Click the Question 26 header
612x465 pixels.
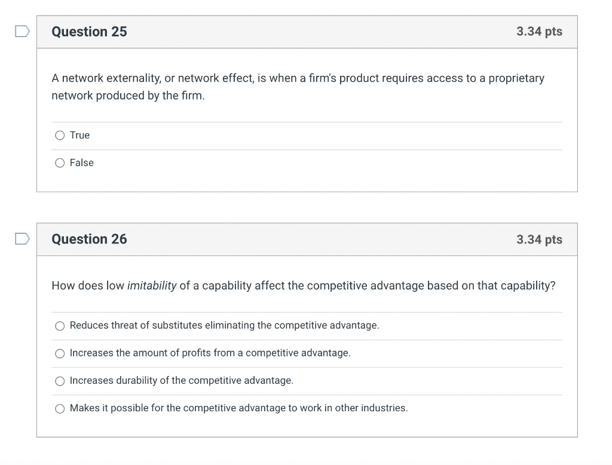pyautogui.click(x=88, y=239)
